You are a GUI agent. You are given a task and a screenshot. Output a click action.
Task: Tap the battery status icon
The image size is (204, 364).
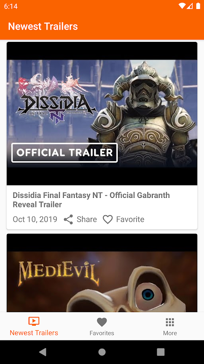point(198,6)
